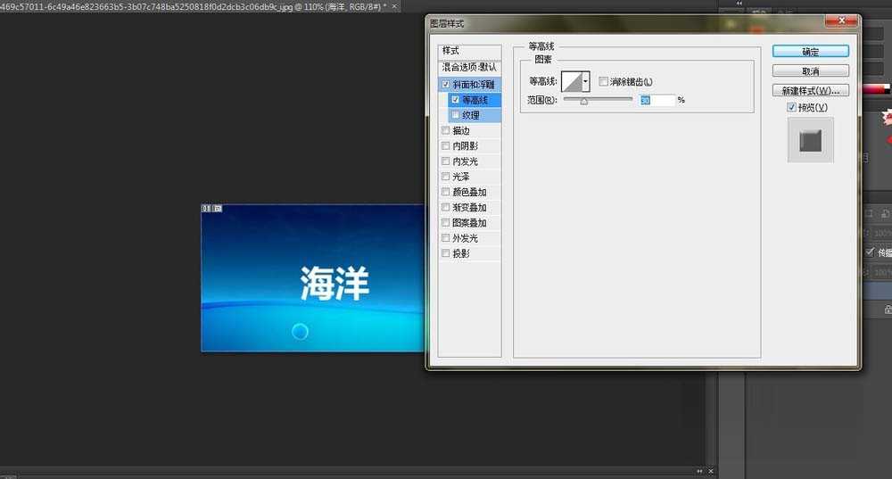Click the 新建样式 new style button
Screen dimensions: 892x479
[810, 91]
